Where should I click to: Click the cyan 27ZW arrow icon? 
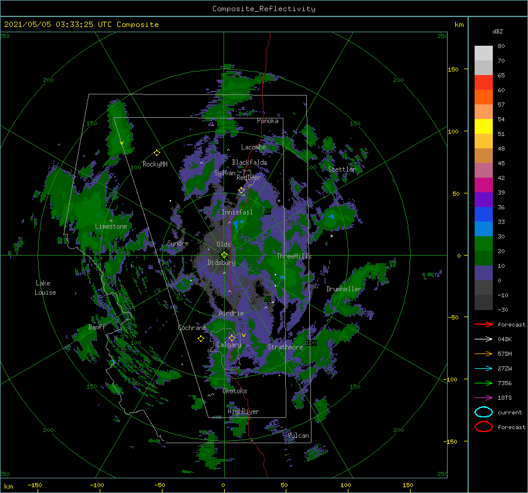(x=483, y=369)
